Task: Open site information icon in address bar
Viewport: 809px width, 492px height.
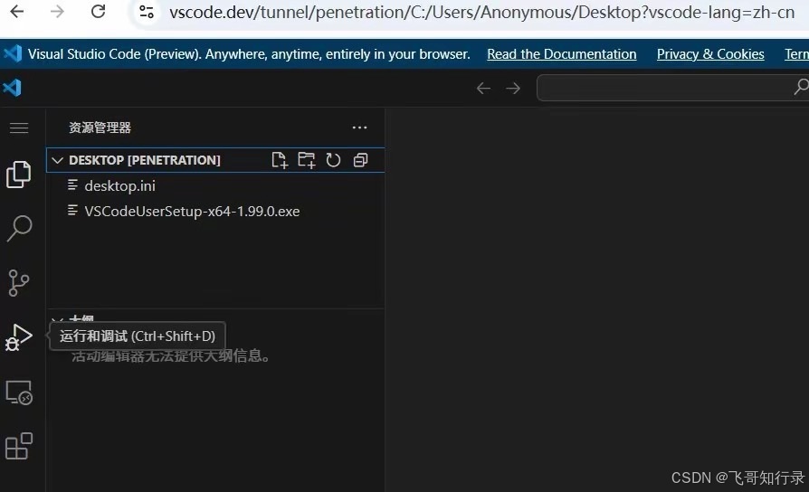Action: (147, 12)
